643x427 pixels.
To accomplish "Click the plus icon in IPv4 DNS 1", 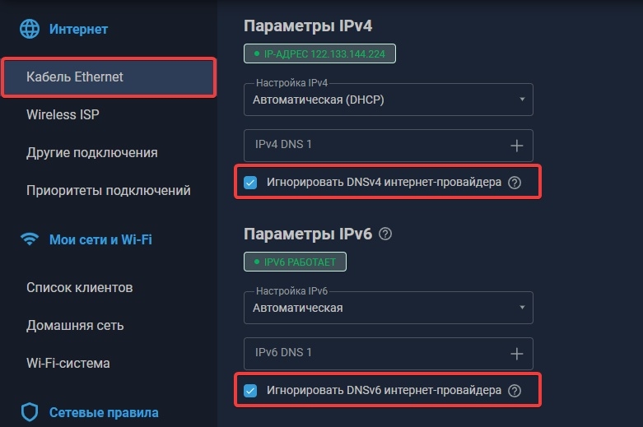I will 517,146.
